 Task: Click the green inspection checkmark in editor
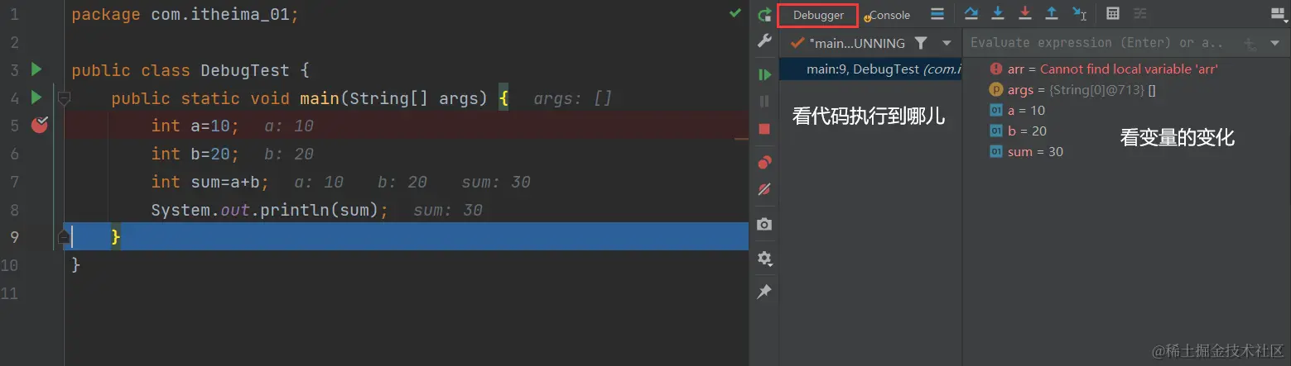coord(735,13)
